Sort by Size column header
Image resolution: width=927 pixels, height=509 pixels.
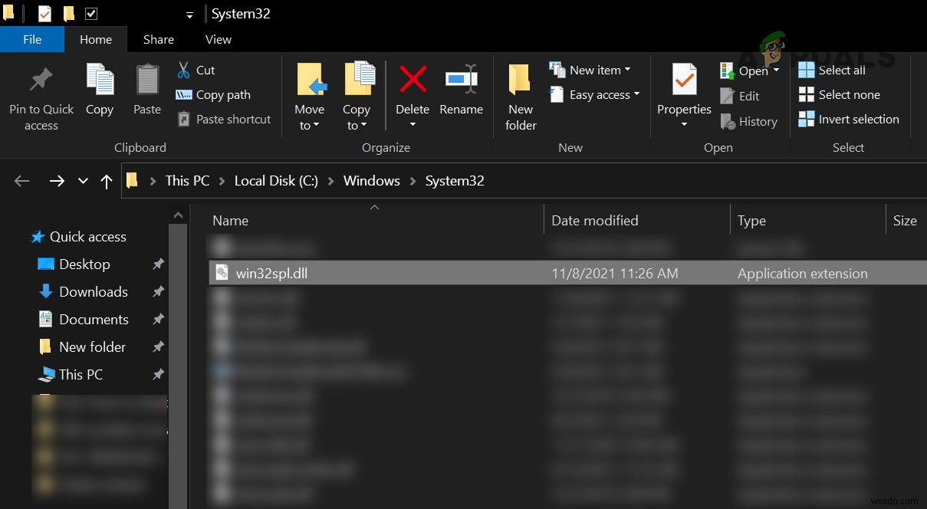(x=906, y=221)
